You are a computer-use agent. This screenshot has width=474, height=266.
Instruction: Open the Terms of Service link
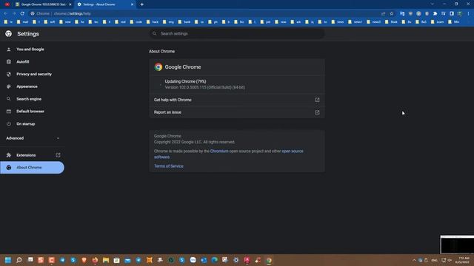tap(169, 166)
